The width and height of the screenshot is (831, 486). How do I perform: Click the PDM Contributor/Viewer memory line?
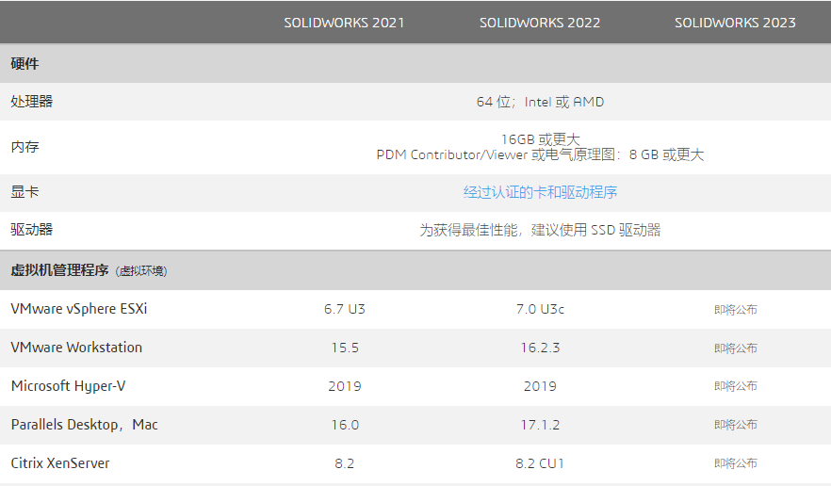540,154
